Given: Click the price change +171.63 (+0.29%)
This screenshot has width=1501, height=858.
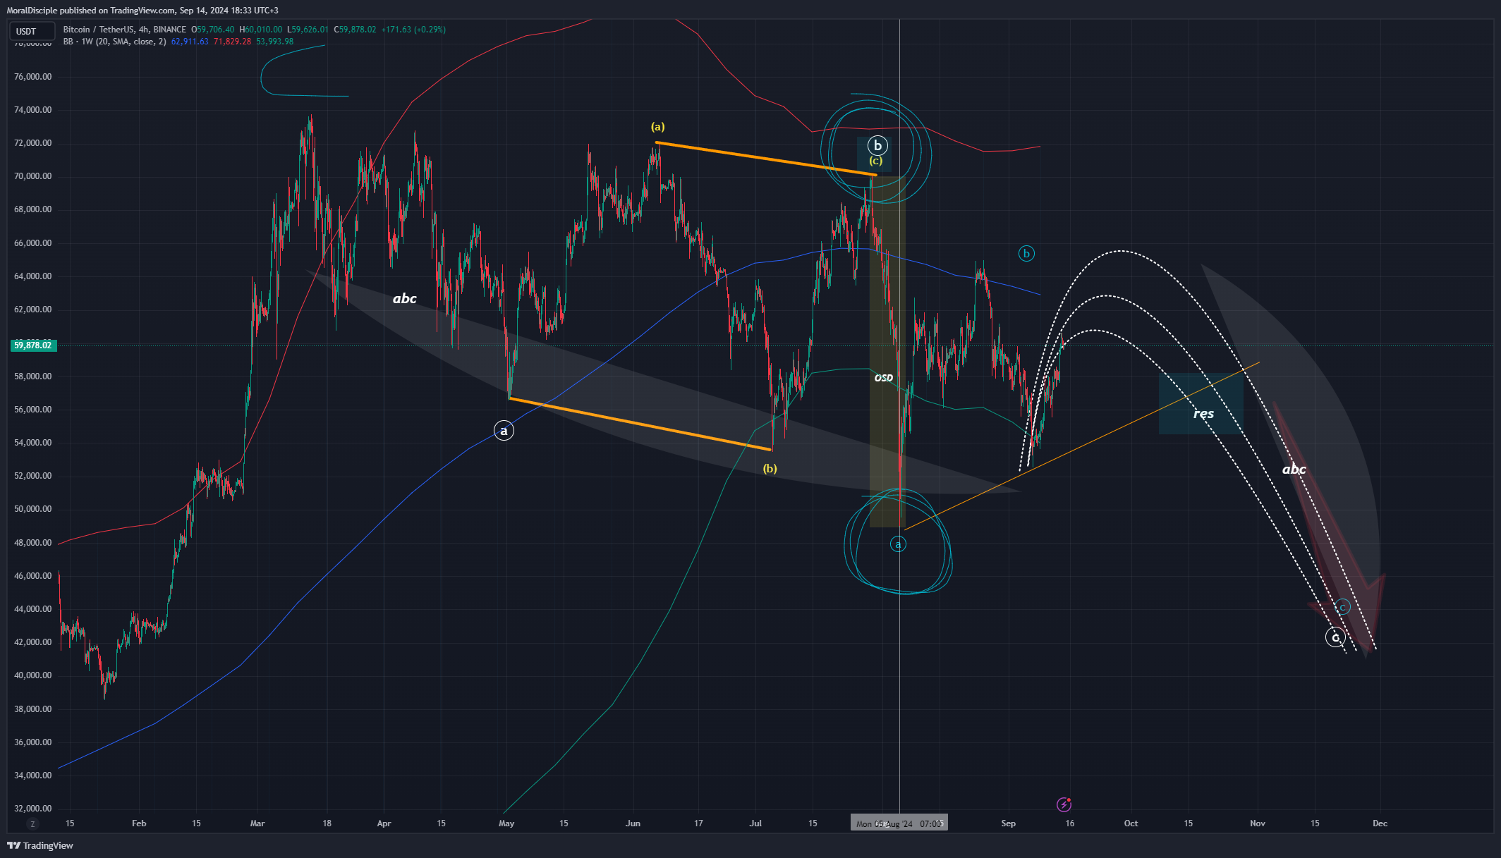Looking at the screenshot, I should pos(413,30).
